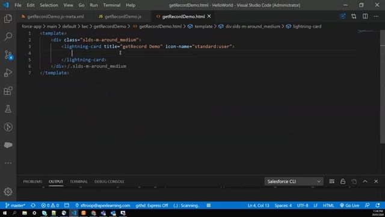Switch to the PROBLEMS panel tab
Image resolution: width=385 pixels, height=217 pixels.
pyautogui.click(x=32, y=181)
